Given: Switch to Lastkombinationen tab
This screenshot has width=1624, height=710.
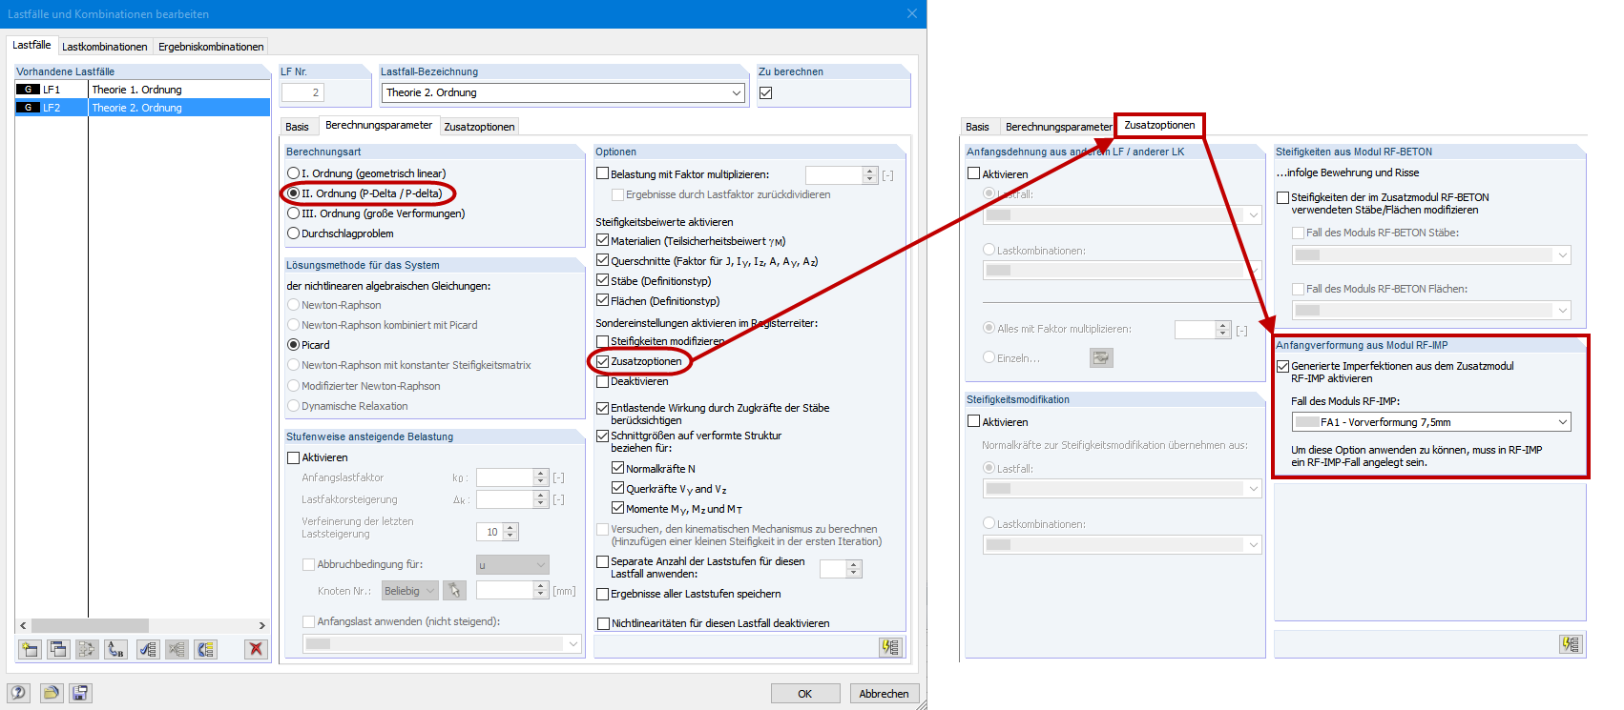Looking at the screenshot, I should 105,47.
